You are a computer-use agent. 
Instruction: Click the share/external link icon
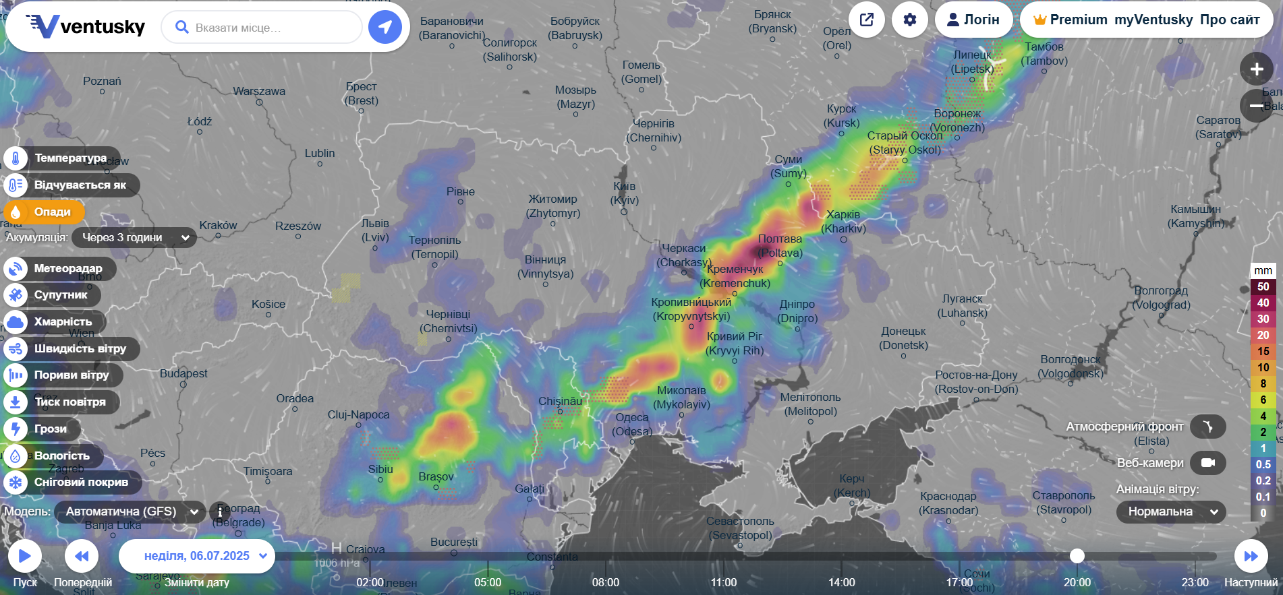[867, 20]
